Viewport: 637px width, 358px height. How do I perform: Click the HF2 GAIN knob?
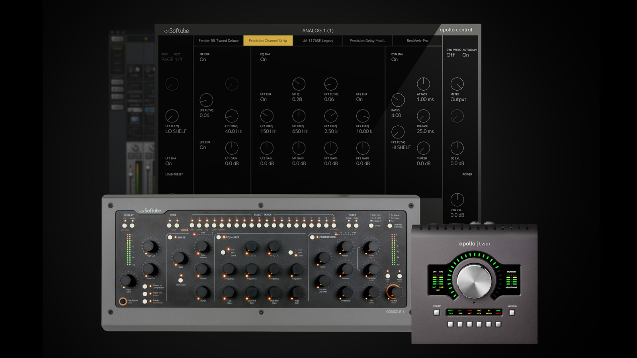click(363, 148)
